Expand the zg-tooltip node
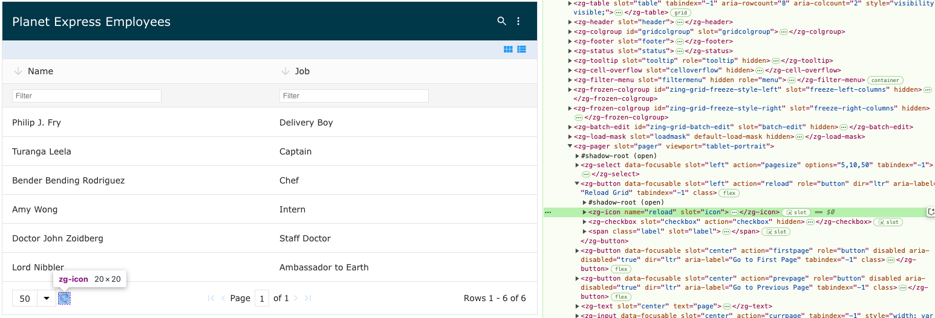 point(570,60)
